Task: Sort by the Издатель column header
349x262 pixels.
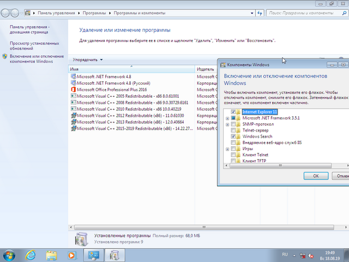Action: 206,69
